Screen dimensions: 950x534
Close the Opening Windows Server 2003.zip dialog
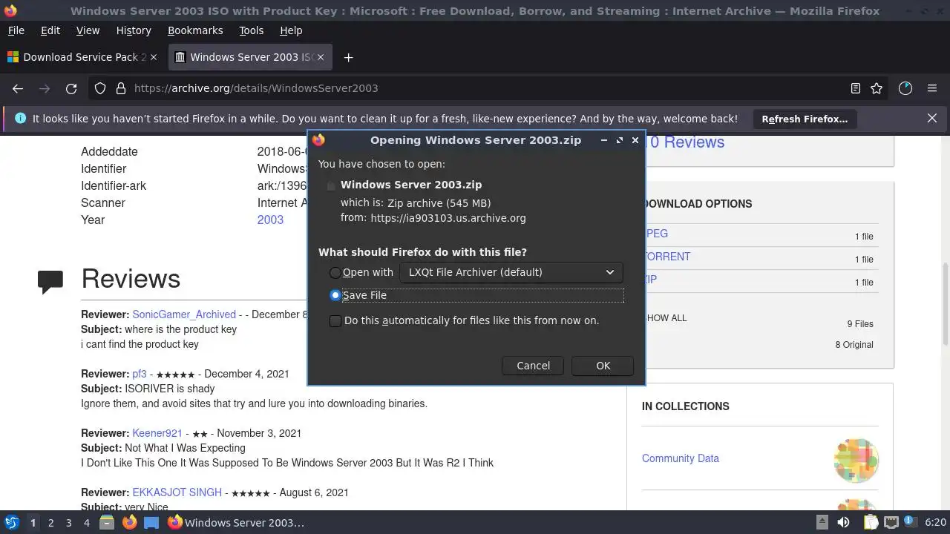(x=635, y=139)
